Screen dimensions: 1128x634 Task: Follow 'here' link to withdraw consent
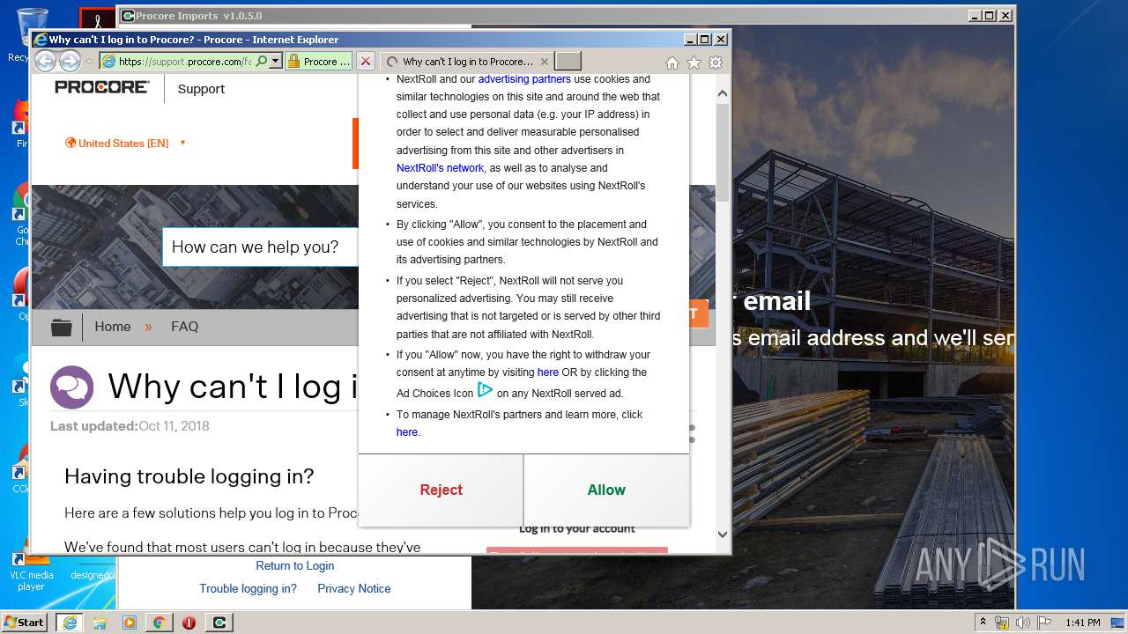pos(548,372)
